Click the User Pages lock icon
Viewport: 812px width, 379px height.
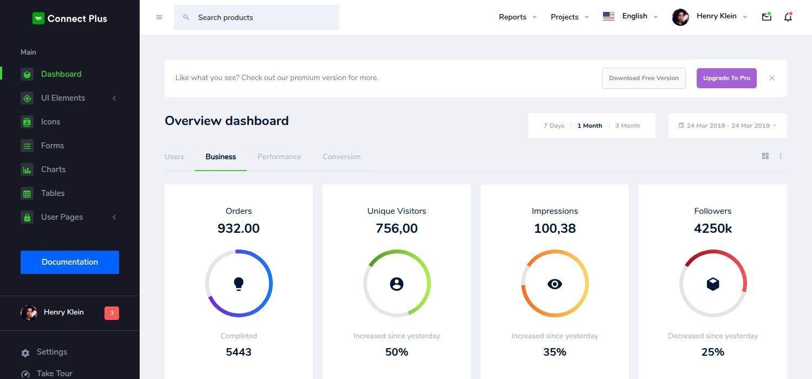[x=27, y=217]
